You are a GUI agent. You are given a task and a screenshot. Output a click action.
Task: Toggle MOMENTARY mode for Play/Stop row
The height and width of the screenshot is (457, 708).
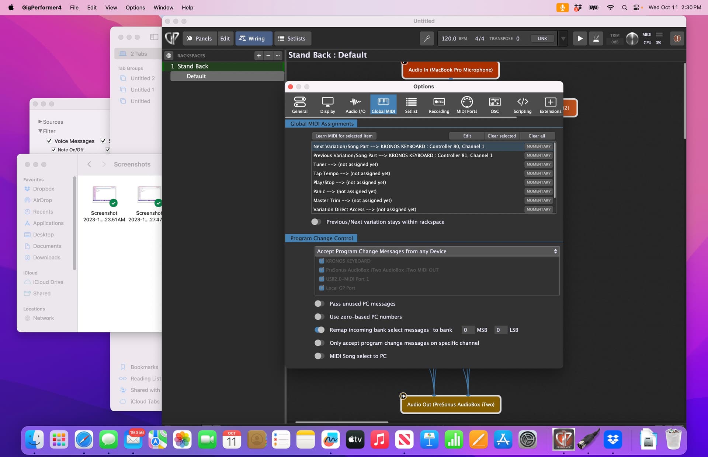point(538,182)
